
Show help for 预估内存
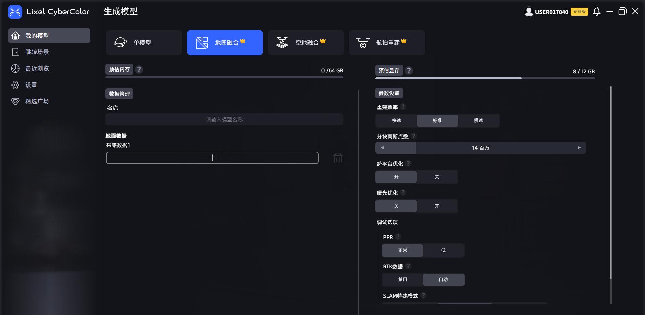pyautogui.click(x=139, y=70)
